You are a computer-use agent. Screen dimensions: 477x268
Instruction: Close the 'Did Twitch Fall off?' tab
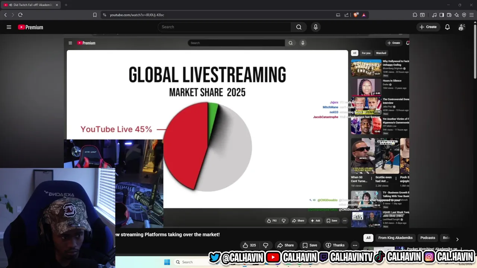(57, 5)
